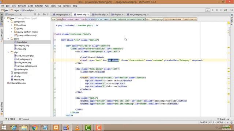
Task: Collapse the pages folder
Action: 8,39
